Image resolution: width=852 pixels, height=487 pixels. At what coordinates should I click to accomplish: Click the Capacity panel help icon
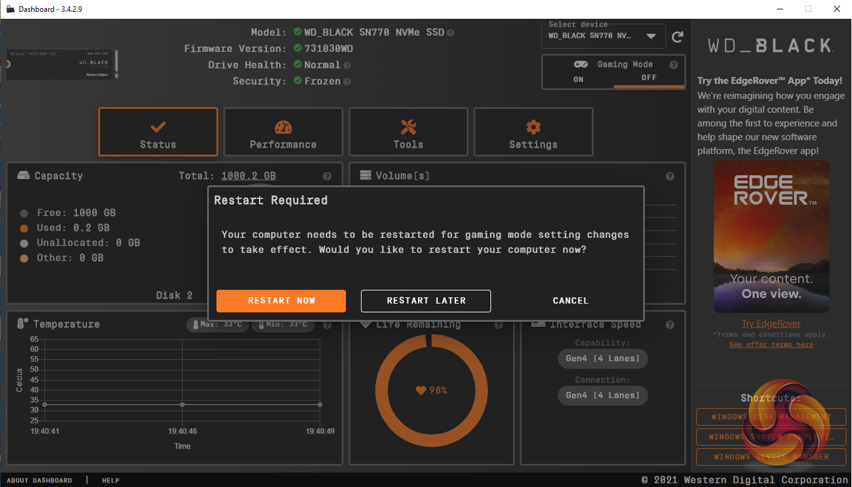pyautogui.click(x=327, y=177)
